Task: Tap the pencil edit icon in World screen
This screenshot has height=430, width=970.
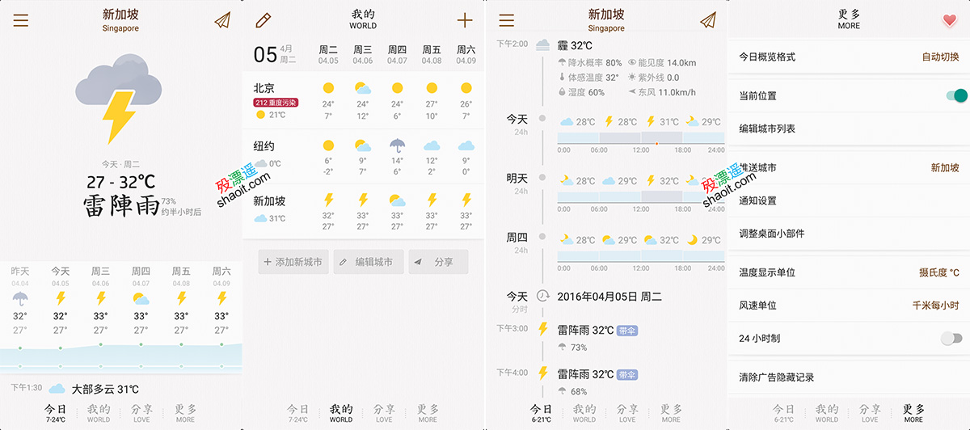Action: (263, 21)
